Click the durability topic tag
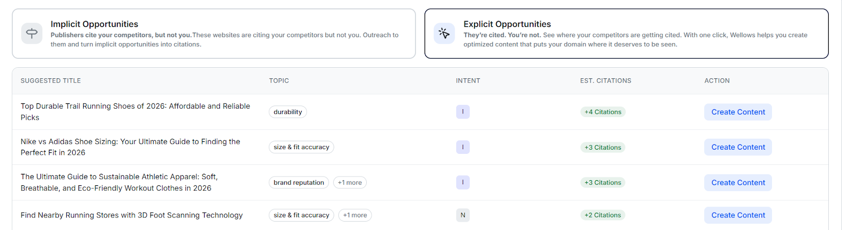This screenshot has height=230, width=842. click(287, 112)
